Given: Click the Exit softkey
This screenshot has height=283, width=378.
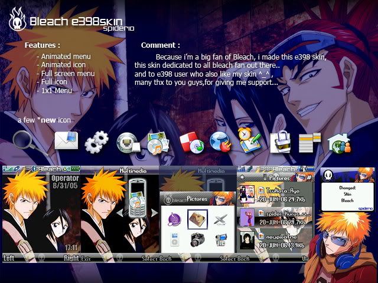Looking at the screenshot, I should [86, 259].
